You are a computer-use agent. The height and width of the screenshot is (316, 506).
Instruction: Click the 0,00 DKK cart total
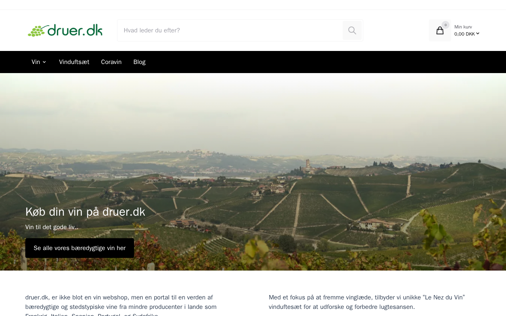(464, 34)
